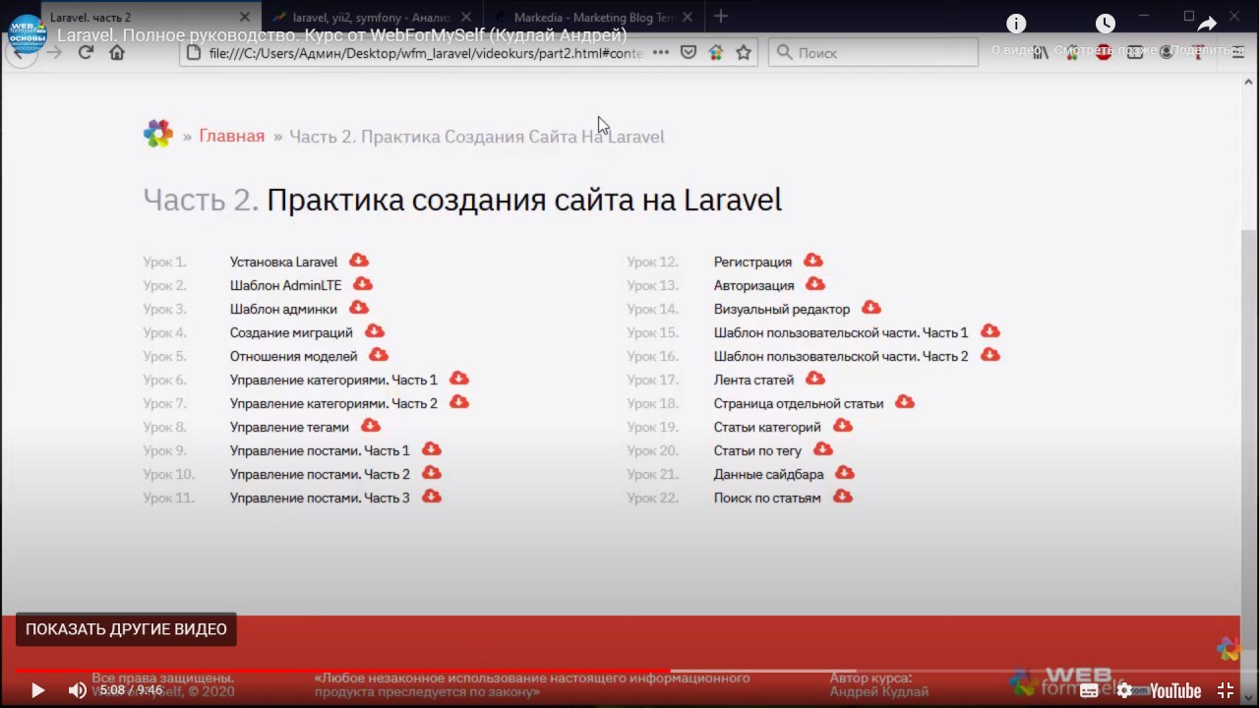Click Поделиться share arrow icon

[x=1207, y=25]
